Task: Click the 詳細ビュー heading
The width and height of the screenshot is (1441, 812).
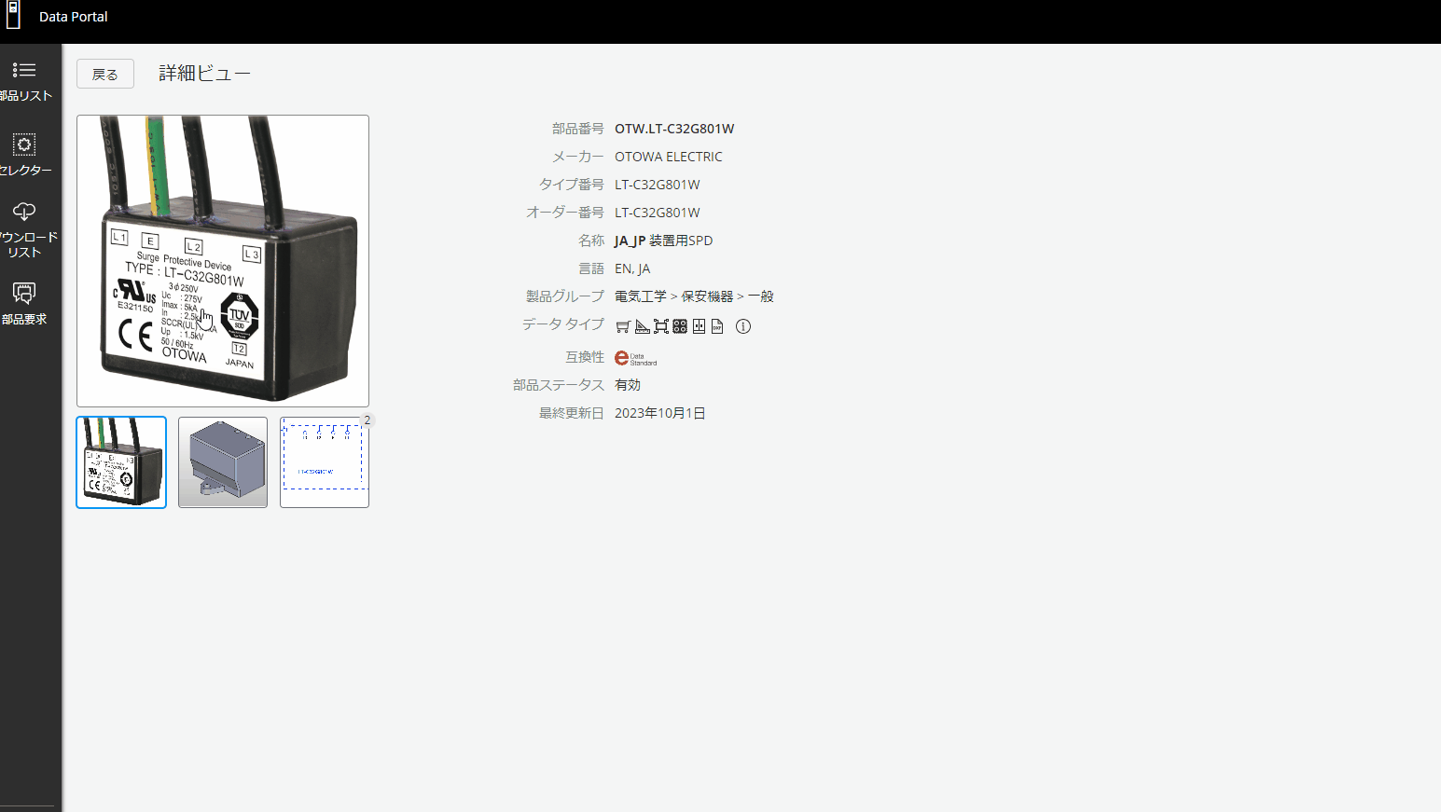Action: coord(204,74)
